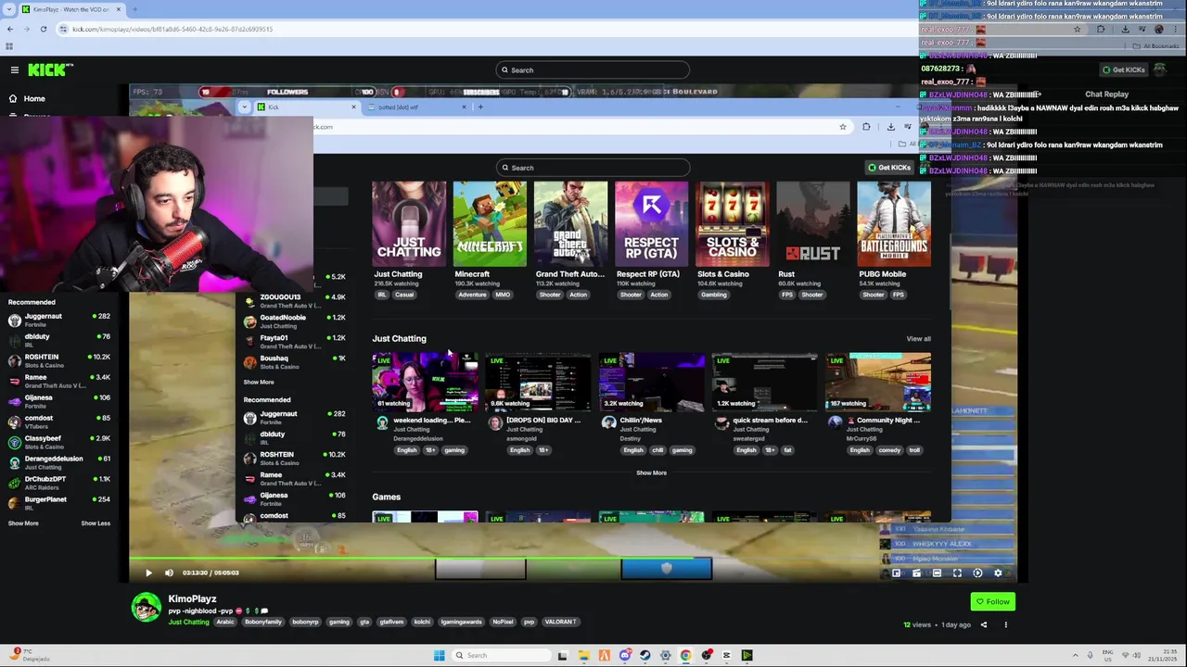1187x667 pixels.
Task: Mute the video with the volume icon
Action: (169, 573)
